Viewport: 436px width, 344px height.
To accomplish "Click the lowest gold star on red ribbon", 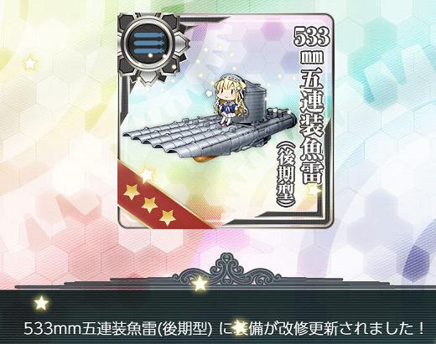I will [167, 218].
